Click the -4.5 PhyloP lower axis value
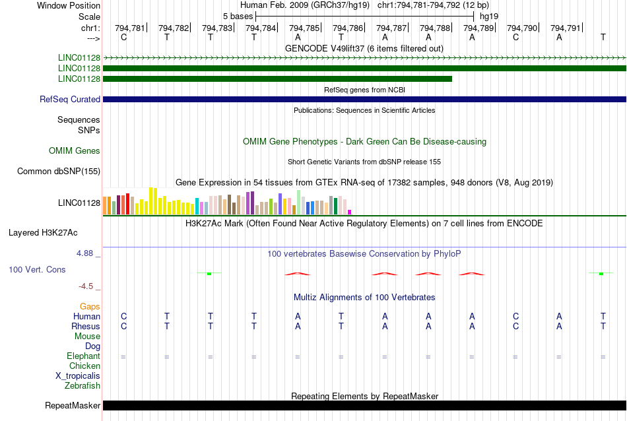 click(x=86, y=286)
